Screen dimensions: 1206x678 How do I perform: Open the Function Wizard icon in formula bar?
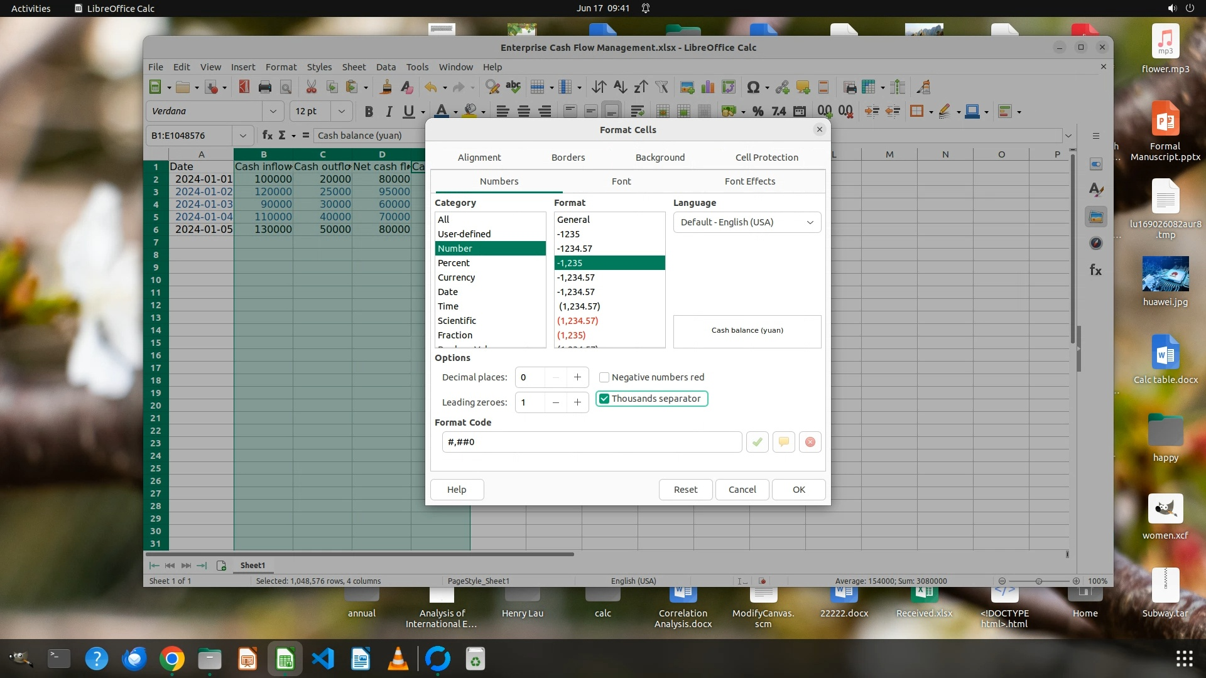point(267,136)
